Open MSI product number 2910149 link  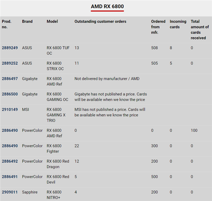(10, 109)
